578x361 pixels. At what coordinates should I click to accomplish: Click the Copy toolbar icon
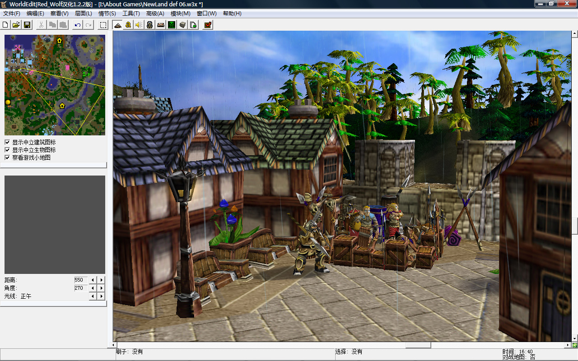52,25
